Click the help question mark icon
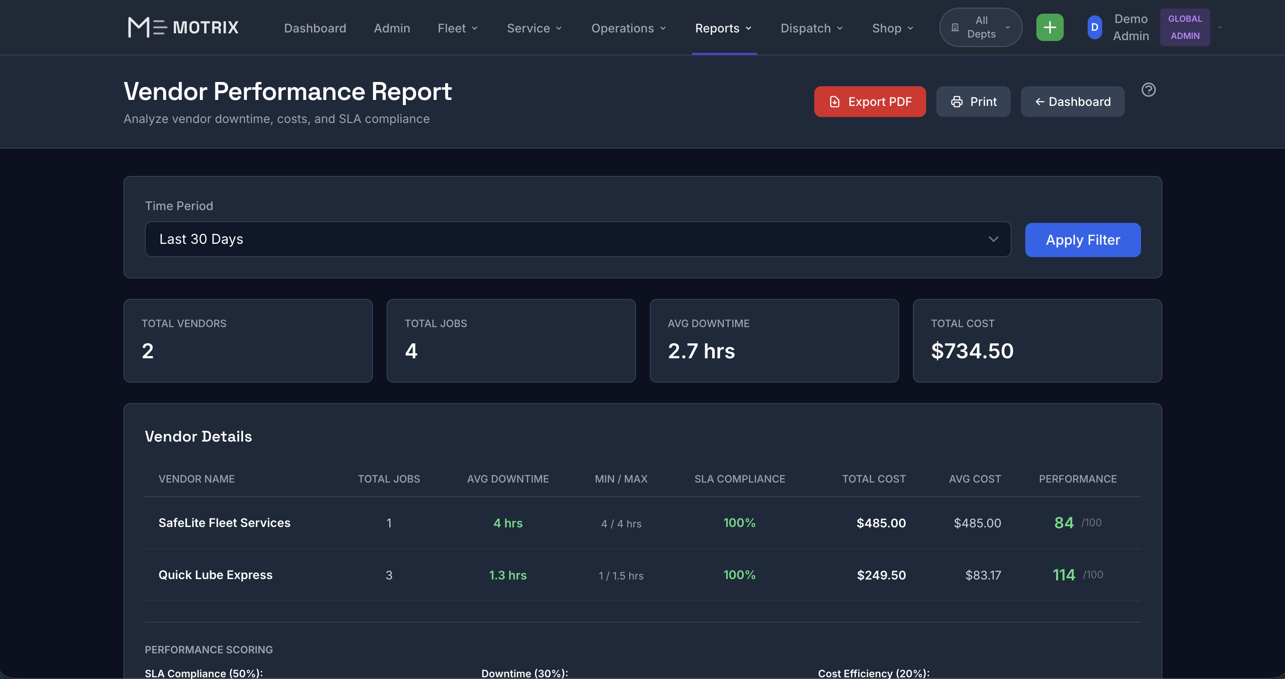The width and height of the screenshot is (1285, 679). (x=1149, y=90)
